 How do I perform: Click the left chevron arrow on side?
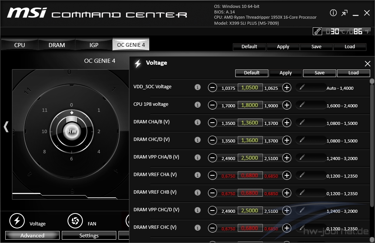pyautogui.click(x=6, y=127)
